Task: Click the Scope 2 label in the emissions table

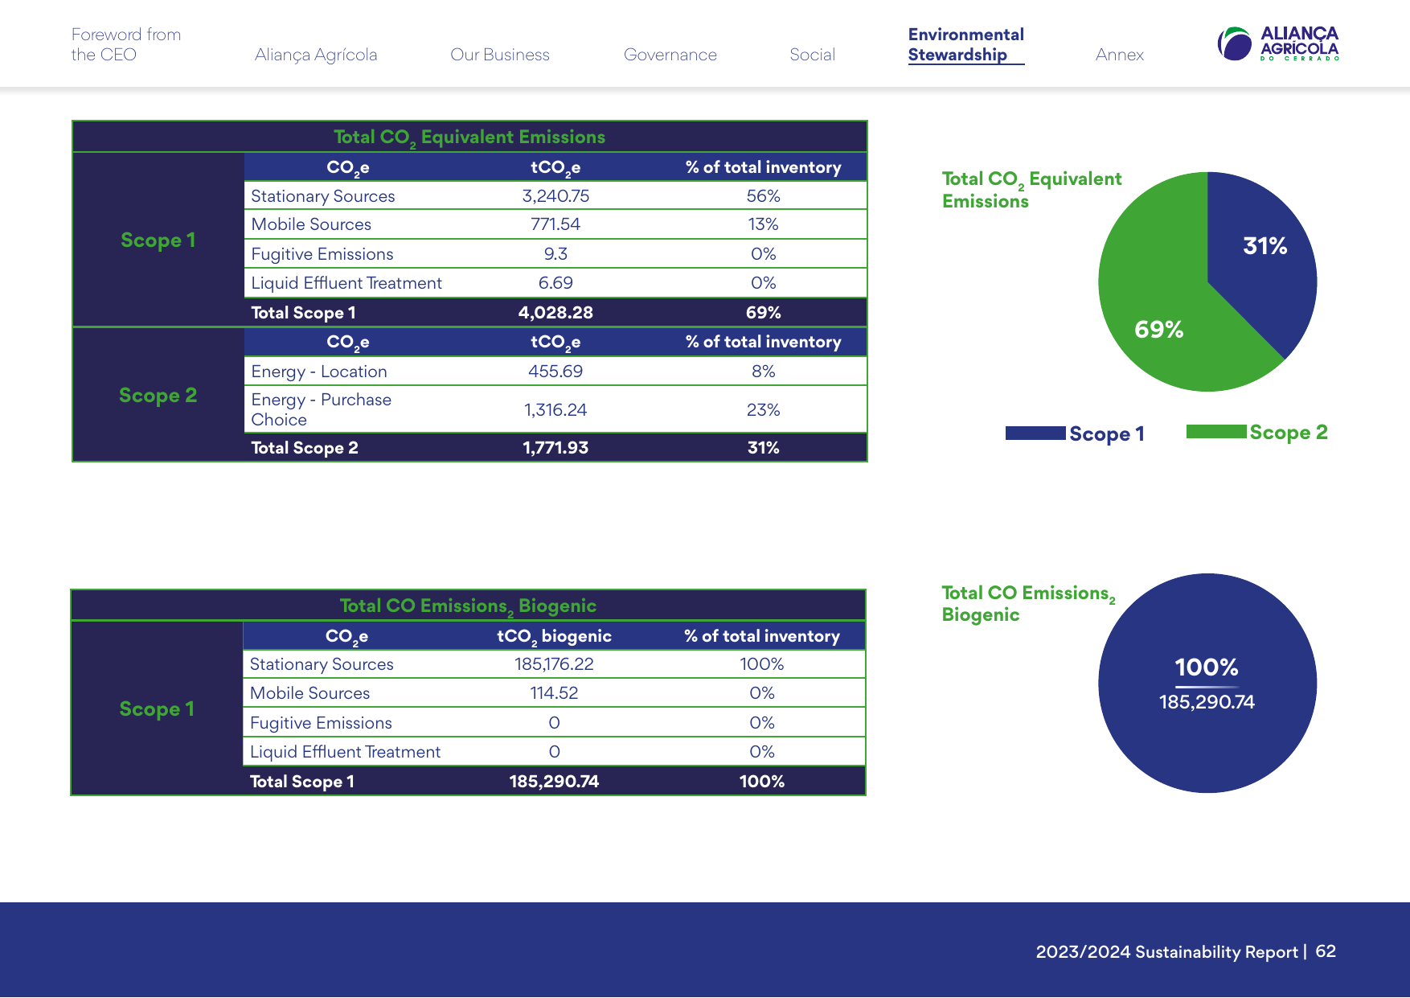Action: click(158, 396)
